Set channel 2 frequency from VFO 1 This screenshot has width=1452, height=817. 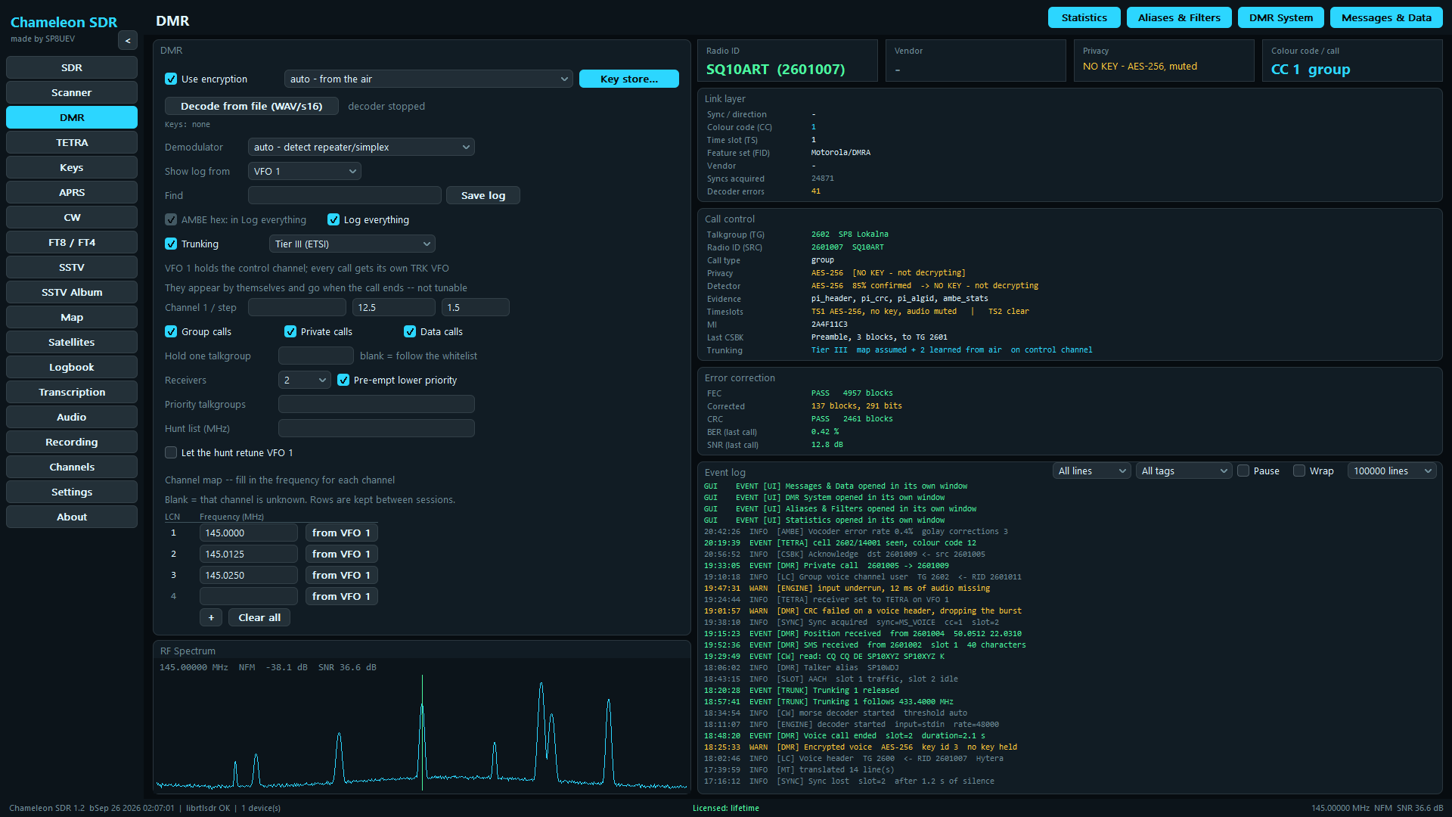tap(341, 554)
